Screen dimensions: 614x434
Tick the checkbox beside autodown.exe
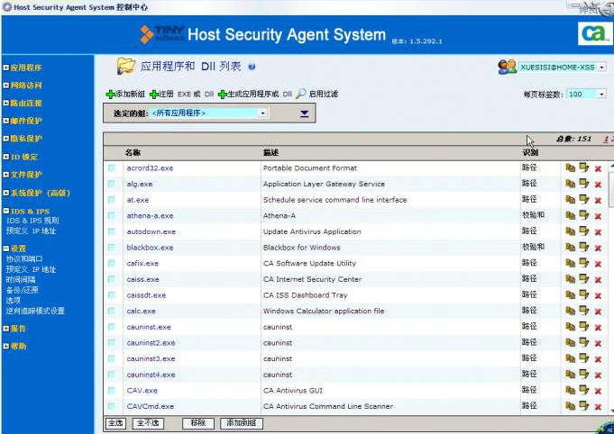point(112,231)
